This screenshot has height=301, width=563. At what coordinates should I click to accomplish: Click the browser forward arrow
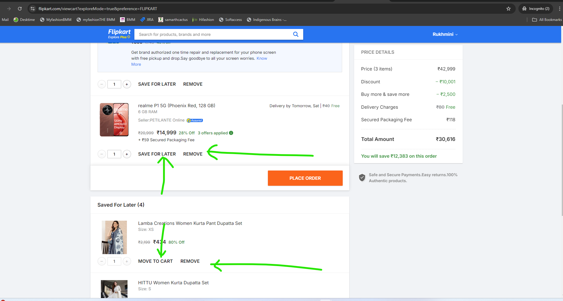click(9, 9)
